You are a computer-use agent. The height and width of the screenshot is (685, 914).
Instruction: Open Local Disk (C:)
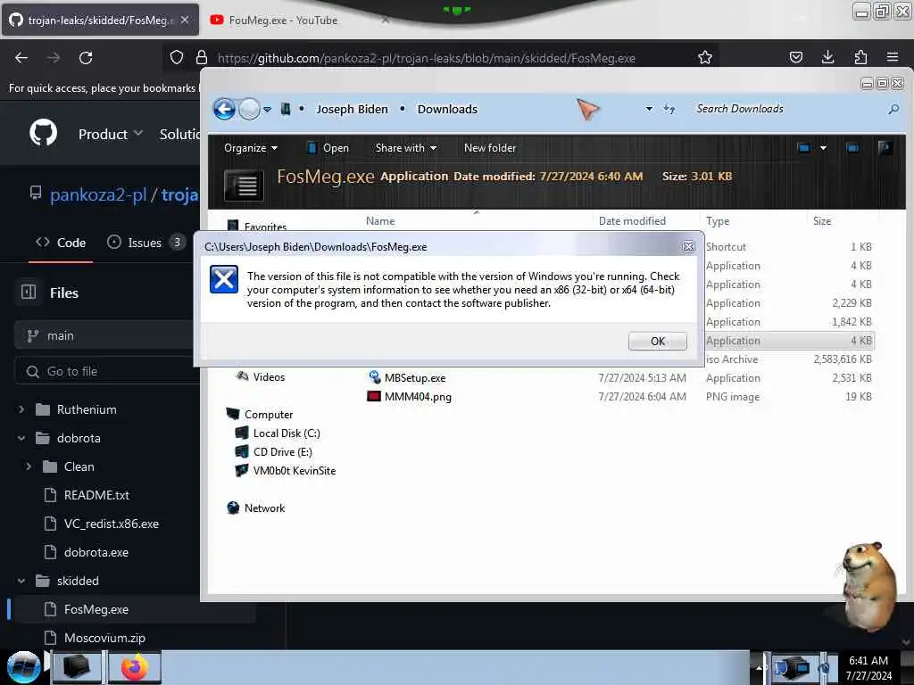(278, 433)
